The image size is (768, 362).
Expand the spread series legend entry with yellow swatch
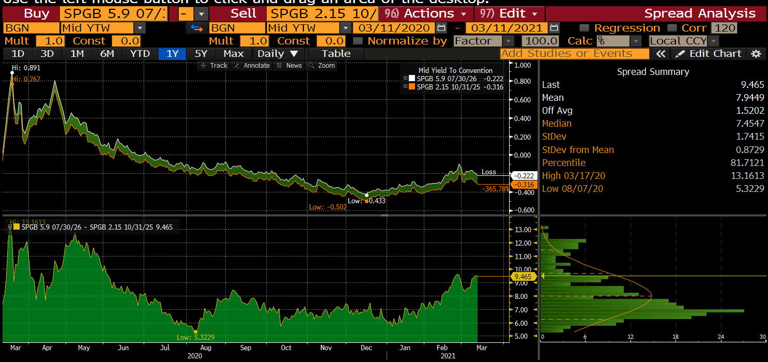point(9,227)
